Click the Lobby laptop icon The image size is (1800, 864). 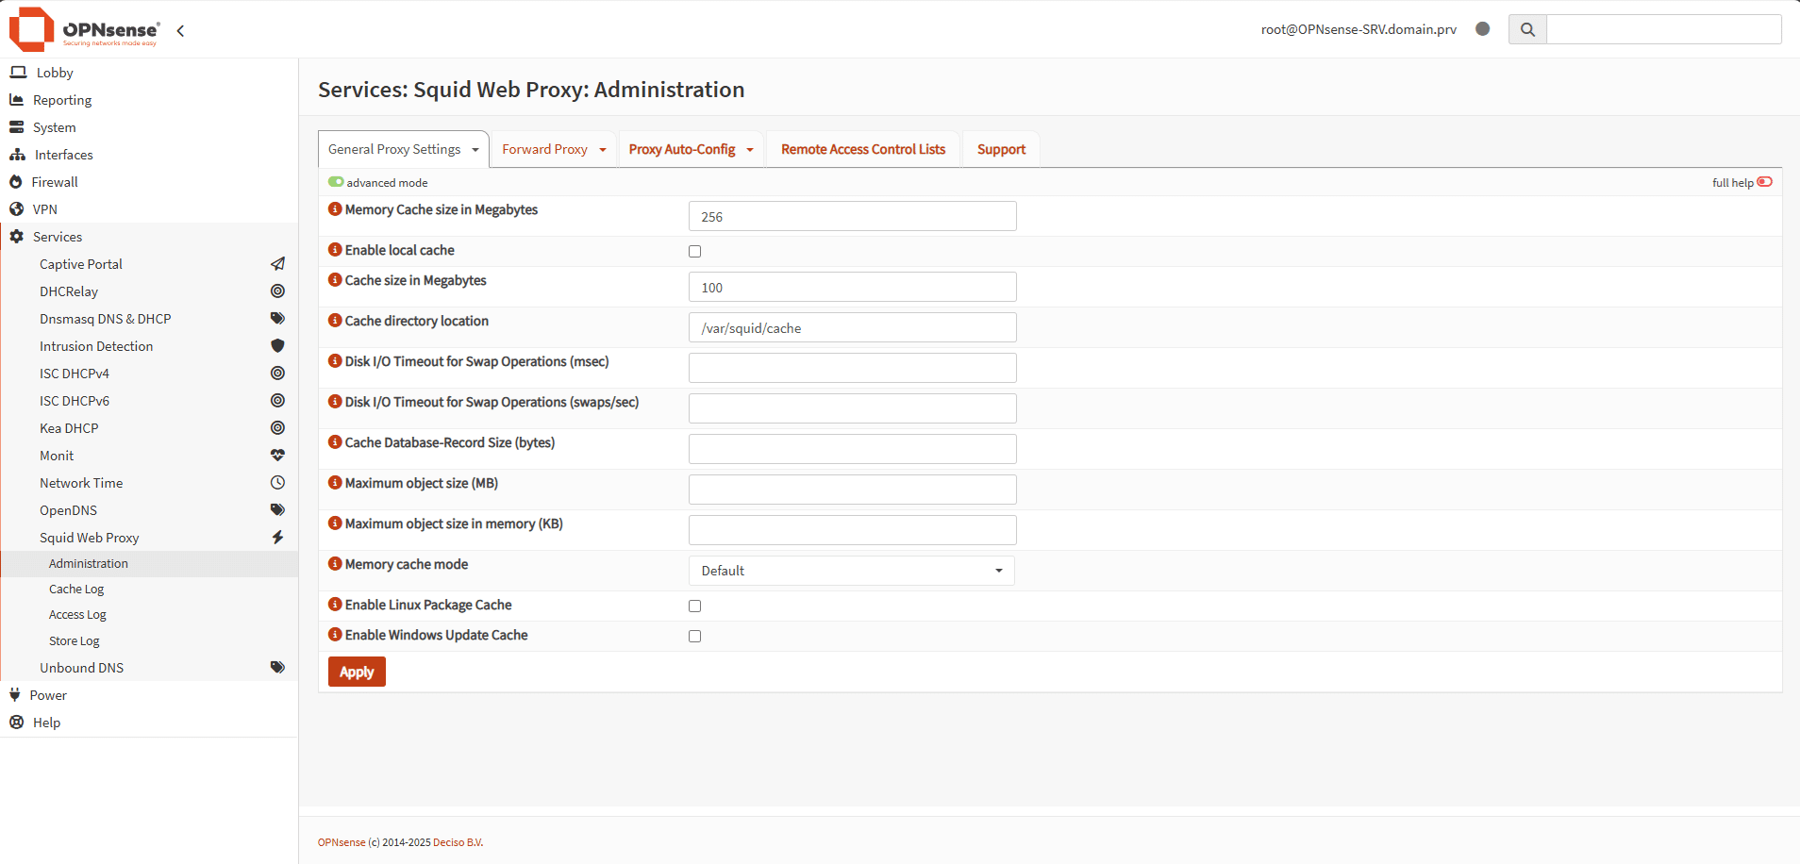coord(17,72)
